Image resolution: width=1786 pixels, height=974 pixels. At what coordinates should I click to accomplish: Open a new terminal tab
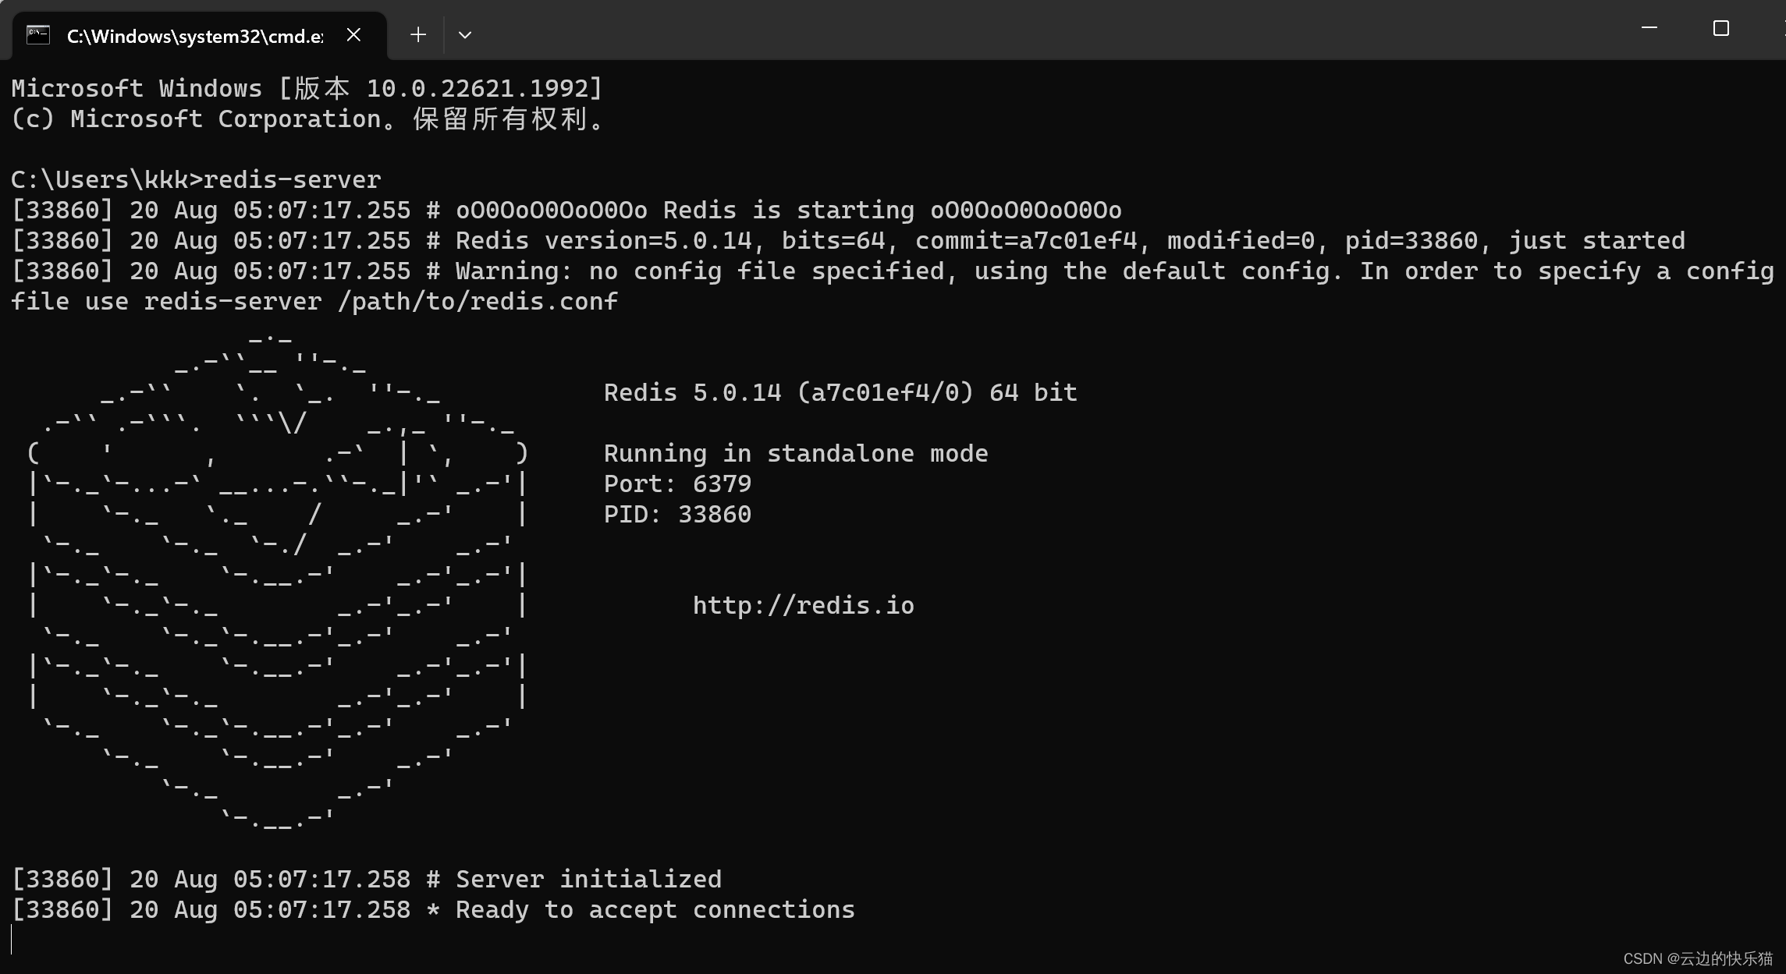(x=418, y=34)
